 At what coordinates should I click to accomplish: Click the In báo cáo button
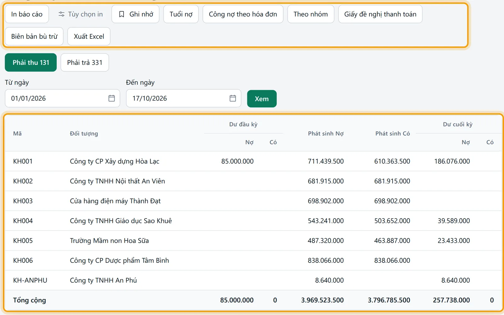(x=27, y=14)
